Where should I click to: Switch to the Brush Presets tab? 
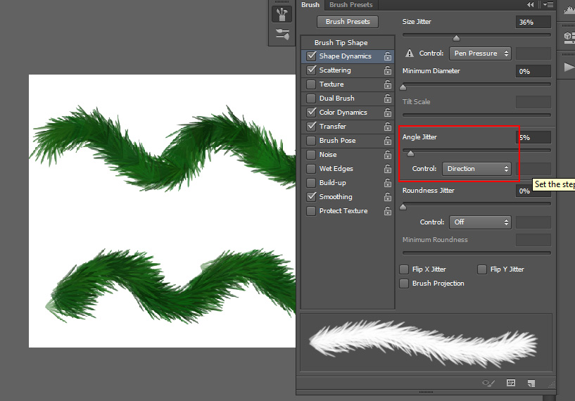pyautogui.click(x=350, y=5)
